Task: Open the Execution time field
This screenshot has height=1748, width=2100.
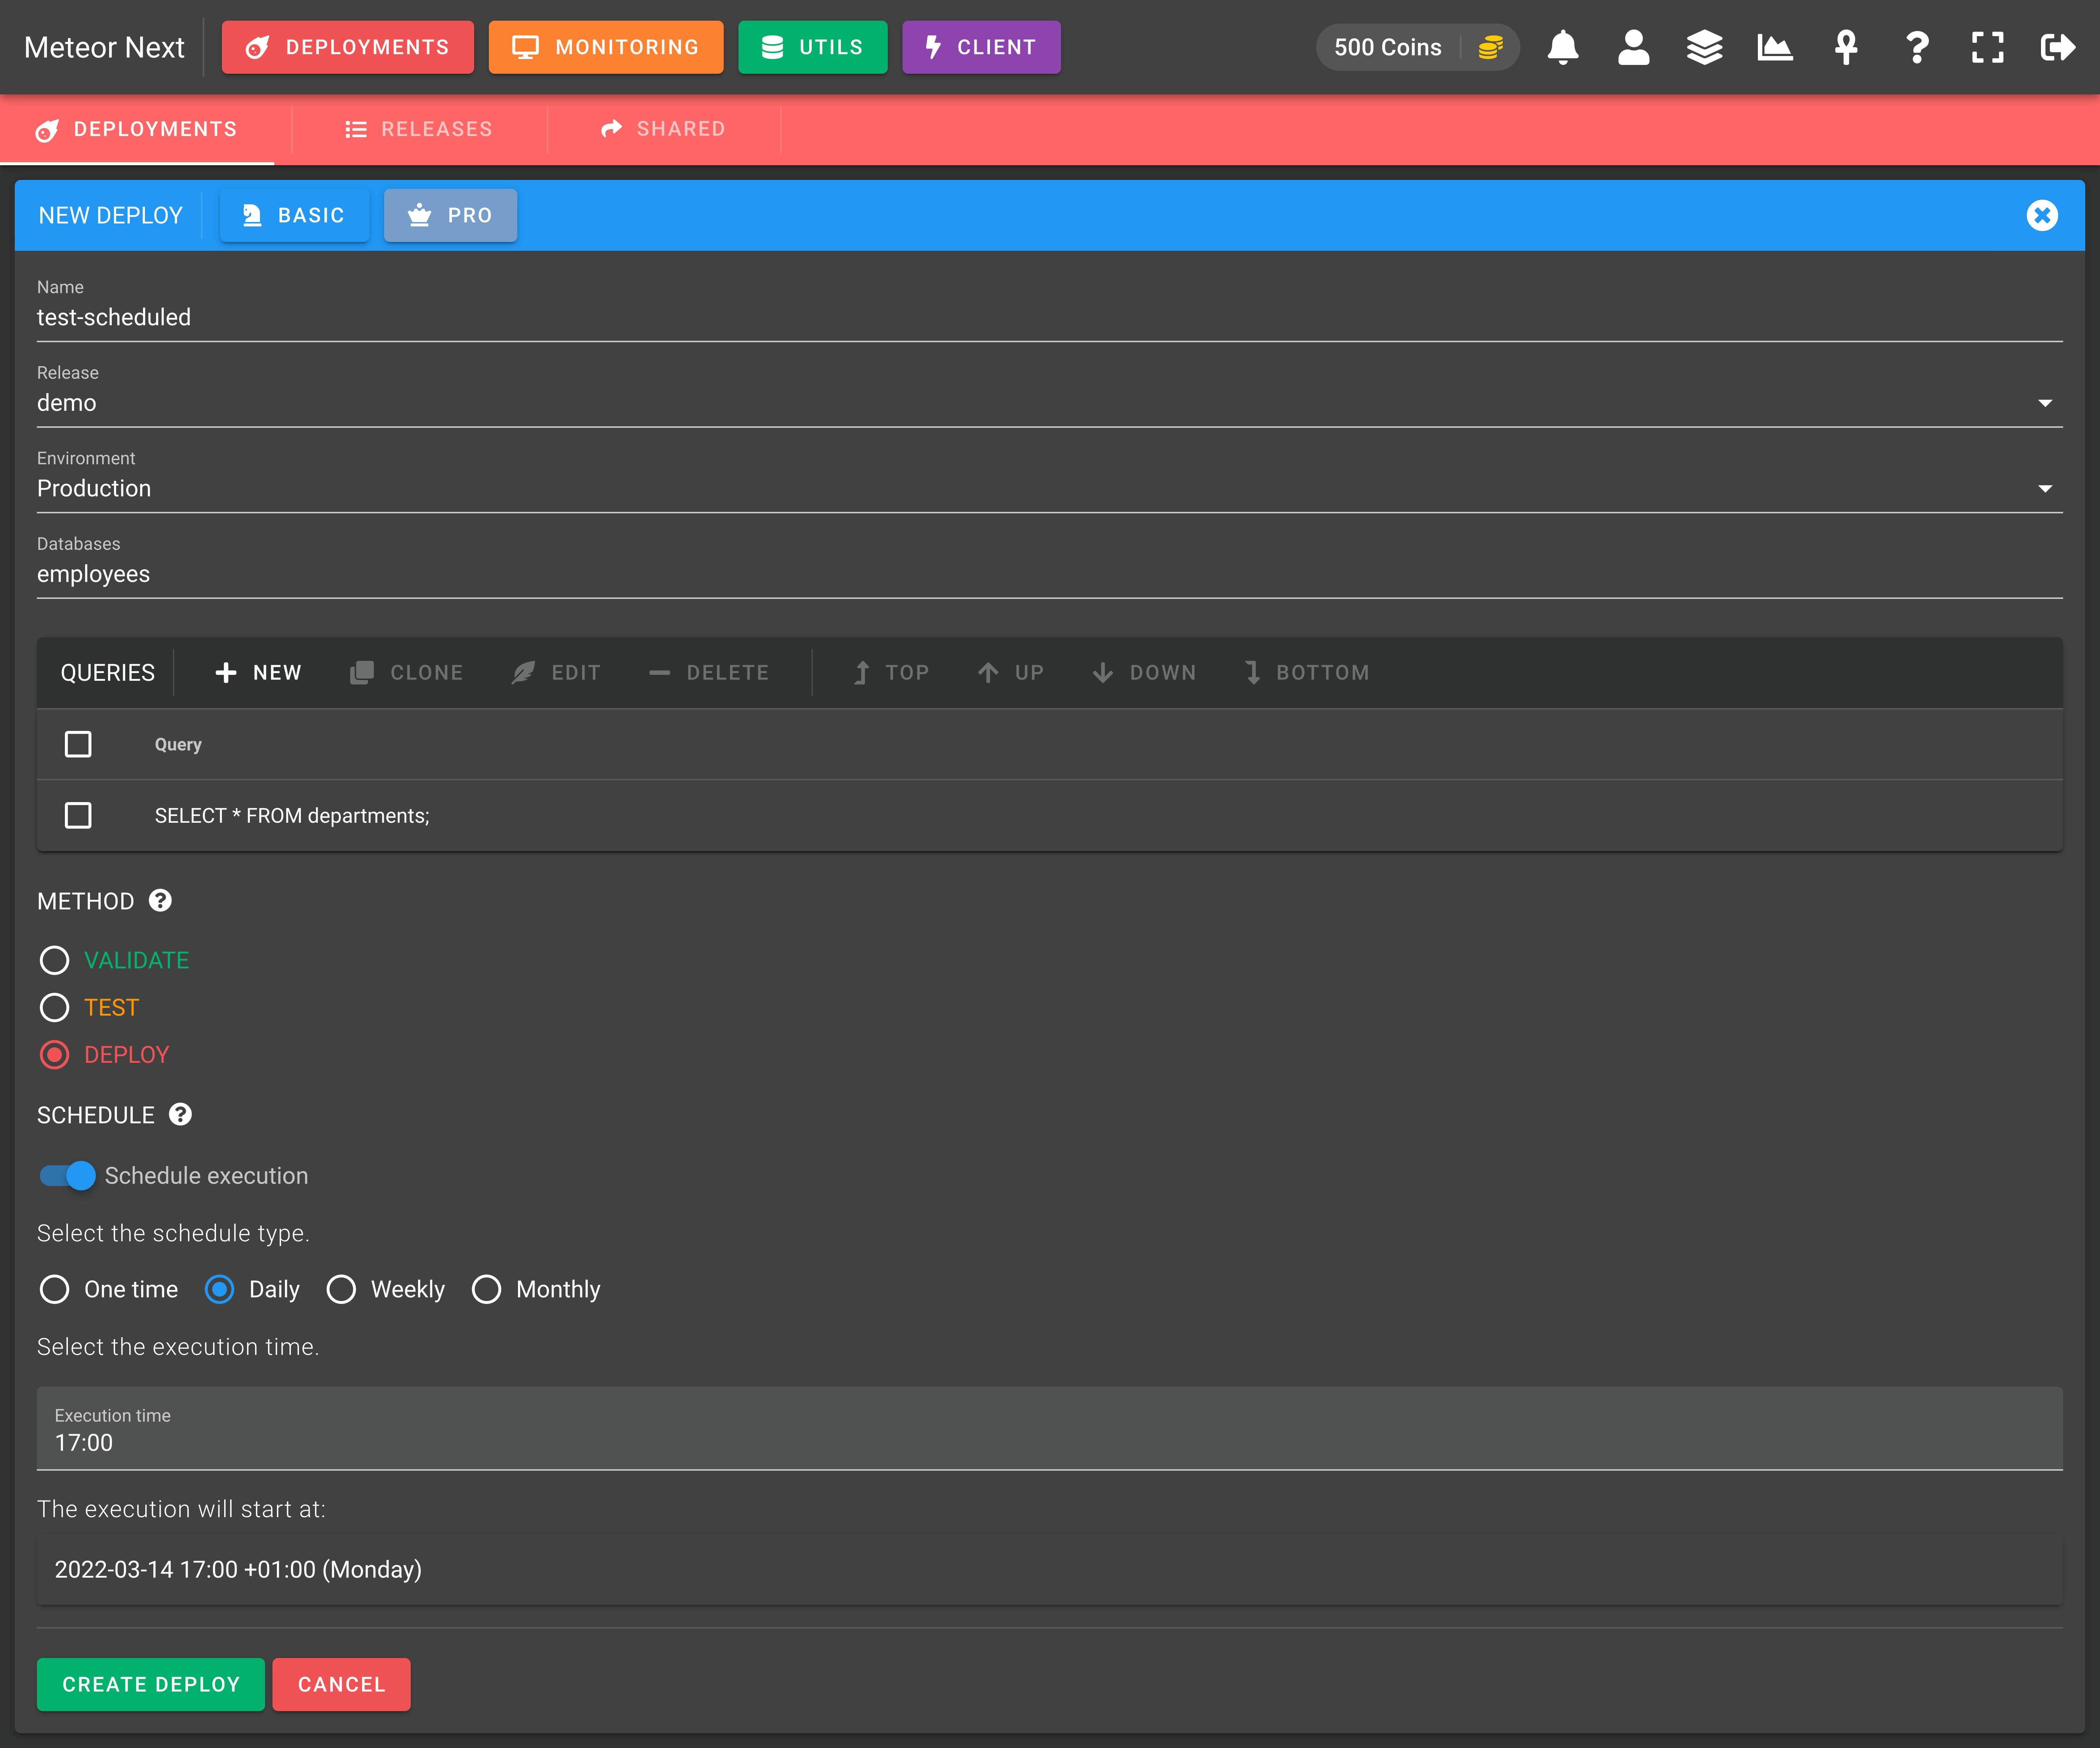Action: (1050, 1428)
